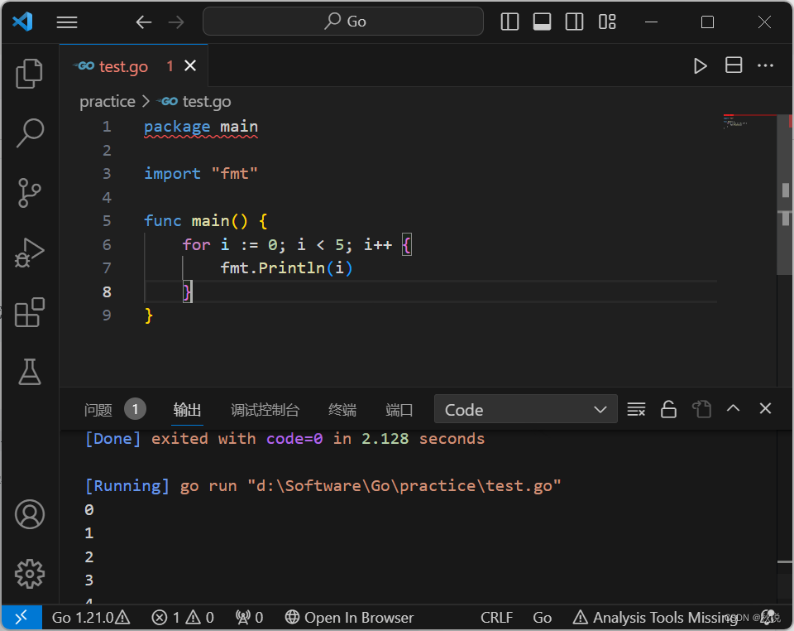Switch to the 调试控制台 debug console tab
794x631 pixels.
point(265,410)
